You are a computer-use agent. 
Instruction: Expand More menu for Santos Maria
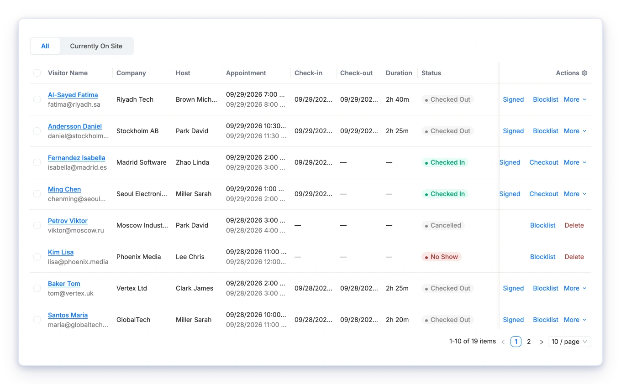coord(575,320)
